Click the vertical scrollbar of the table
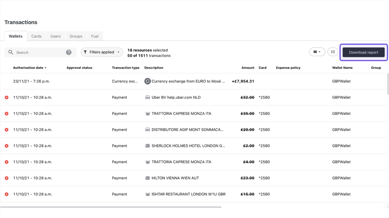Image resolution: width=389 pixels, height=218 pixels. pyautogui.click(x=388, y=84)
